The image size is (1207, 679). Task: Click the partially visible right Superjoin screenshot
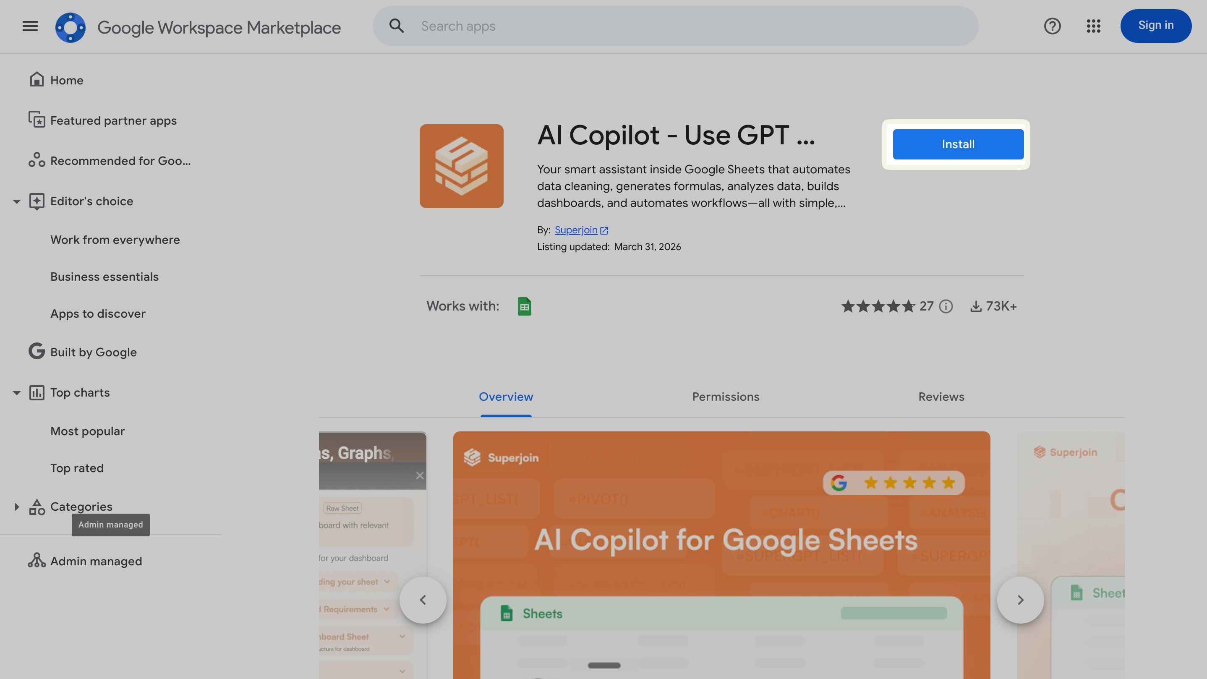point(1071,555)
